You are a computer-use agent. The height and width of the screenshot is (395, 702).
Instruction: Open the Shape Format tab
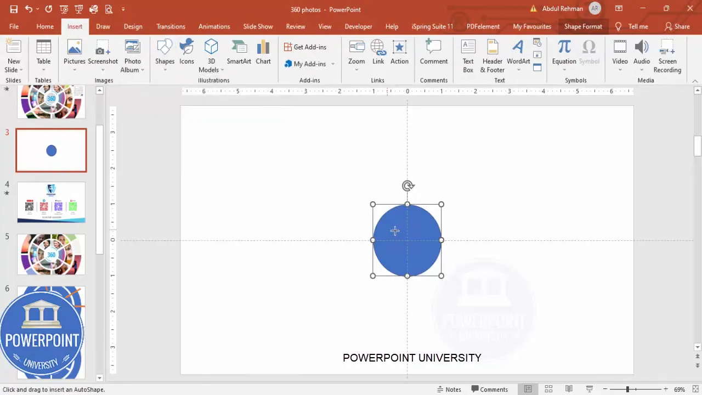[x=583, y=26]
